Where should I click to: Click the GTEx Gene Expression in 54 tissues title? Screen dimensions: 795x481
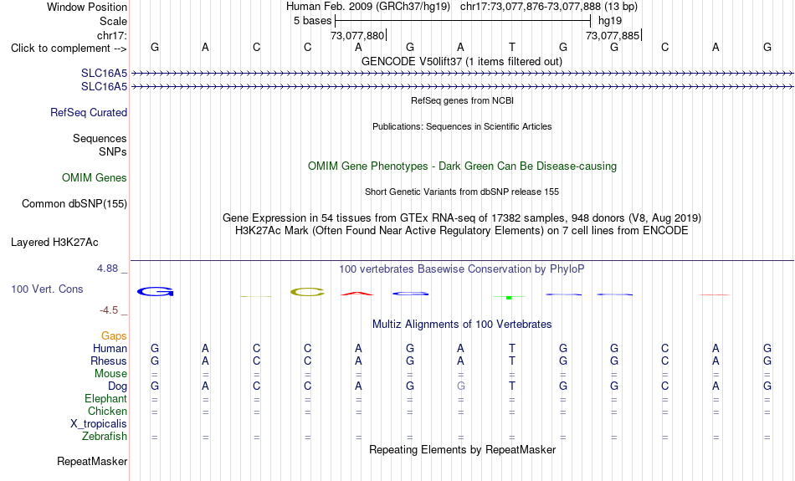point(462,218)
